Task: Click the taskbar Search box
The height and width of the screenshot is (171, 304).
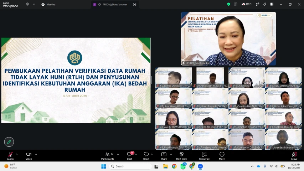Action: pos(130,166)
